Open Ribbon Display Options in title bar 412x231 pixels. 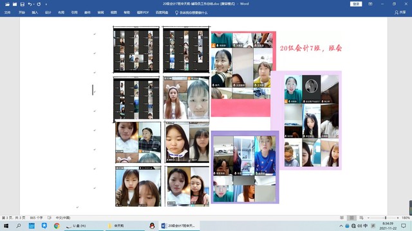[x=370, y=4]
